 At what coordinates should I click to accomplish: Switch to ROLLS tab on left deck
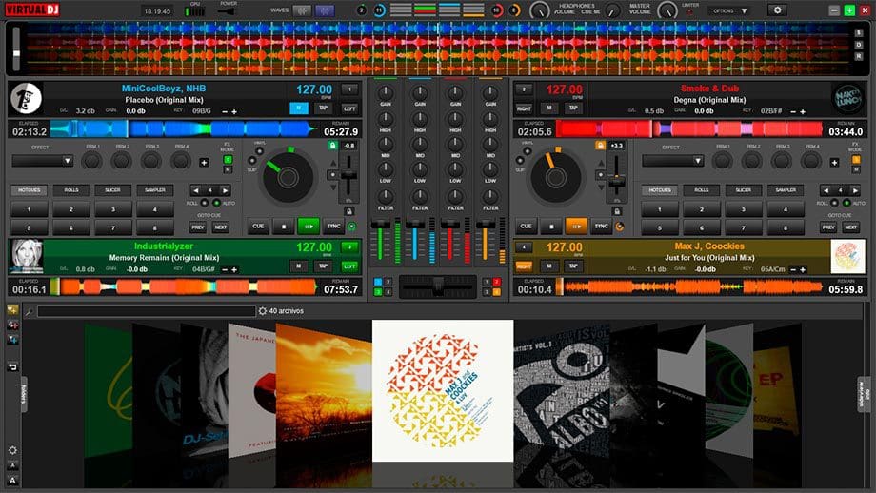(71, 190)
